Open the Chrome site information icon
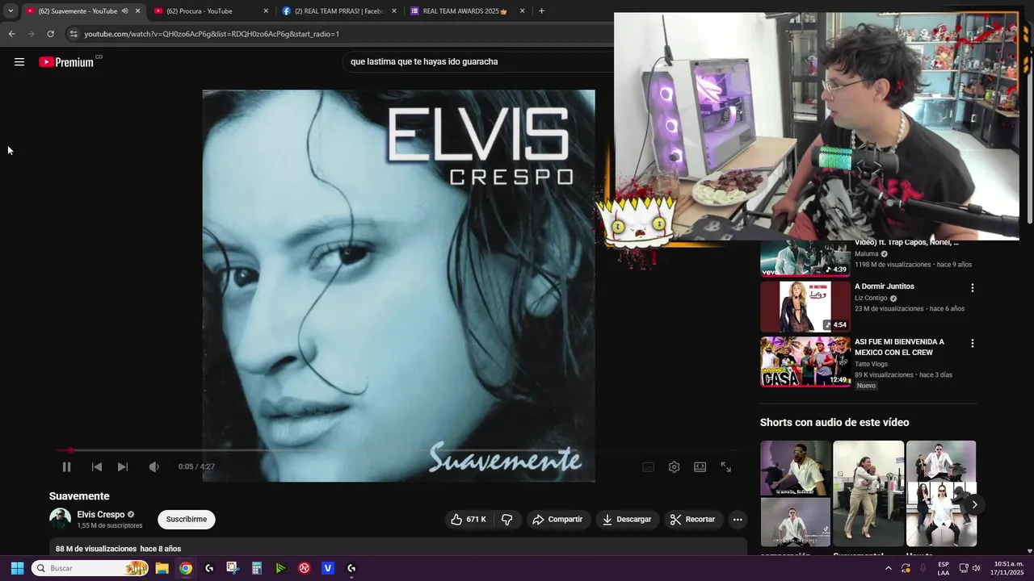Image resolution: width=1034 pixels, height=581 pixels. [x=74, y=34]
